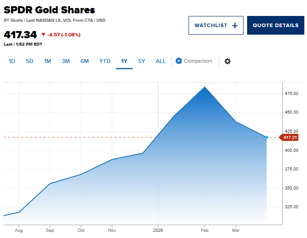Click the 2026 label on time axis
This screenshot has height=238, width=307.
(158, 230)
